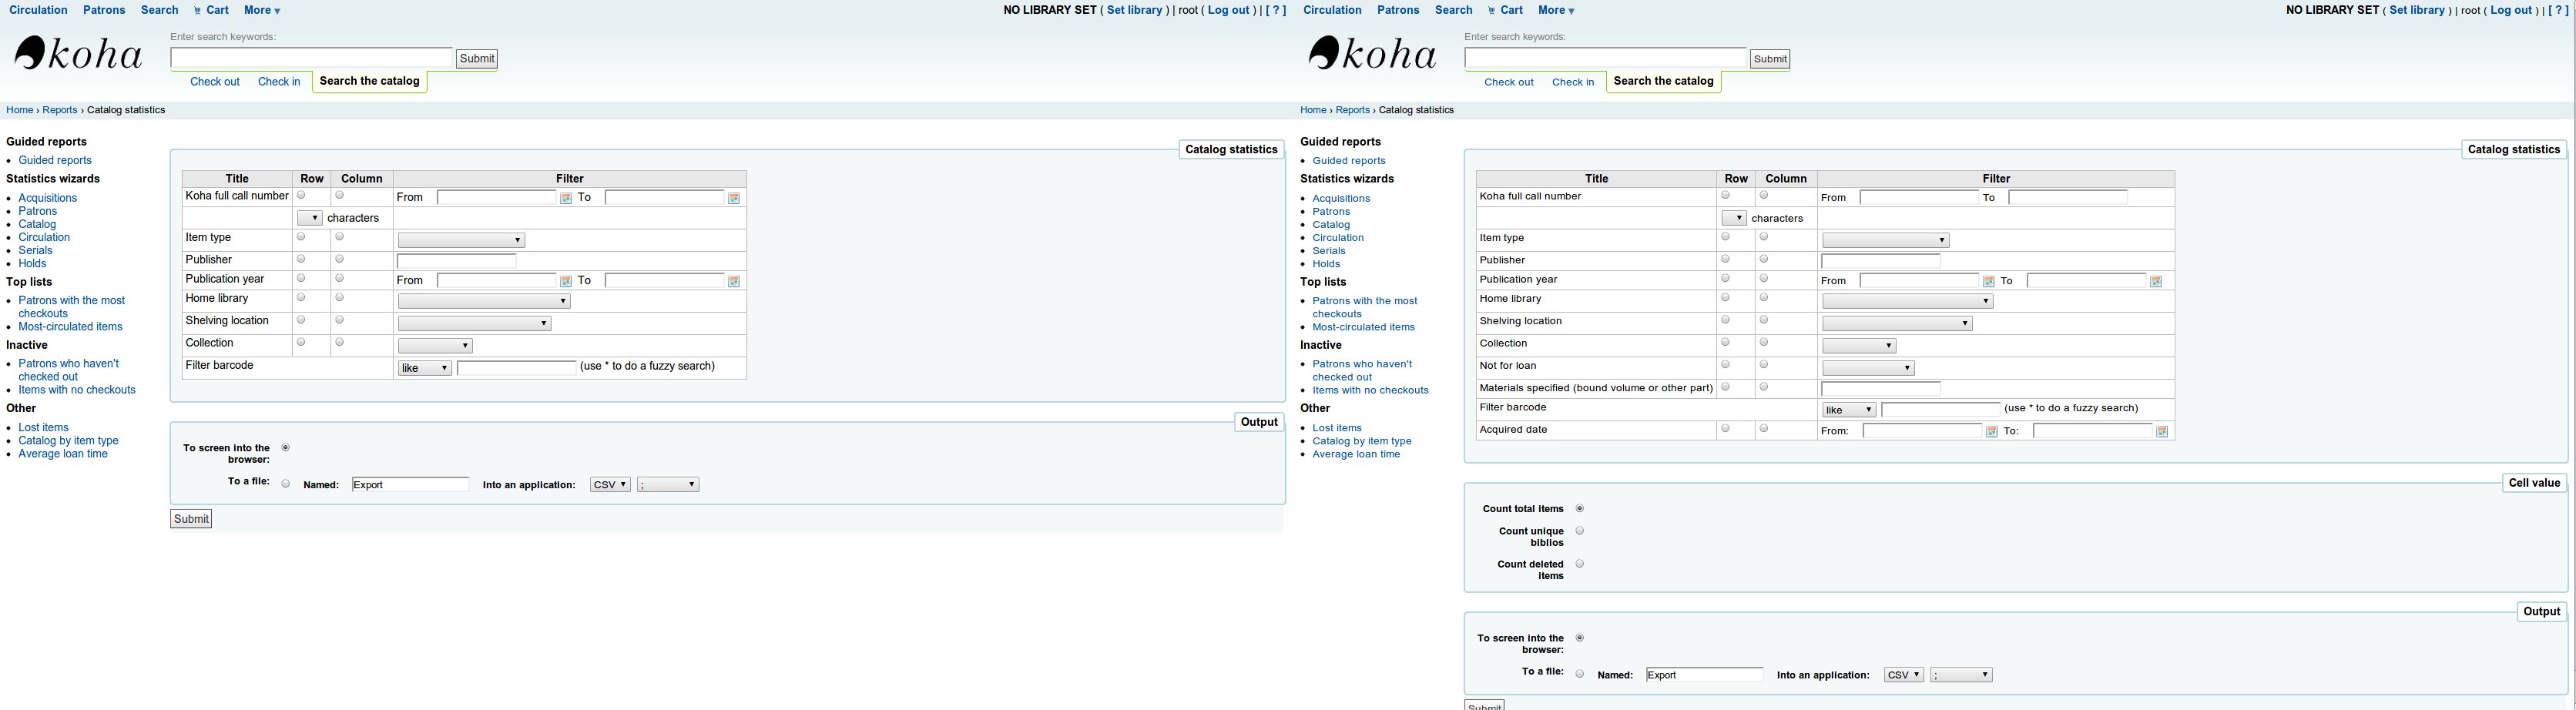The height and width of the screenshot is (710, 2576).
Task: Choose Row radio for Not for loan
Action: (1725, 365)
